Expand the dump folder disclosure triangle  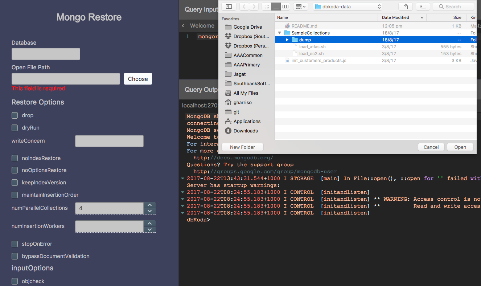tap(286, 40)
